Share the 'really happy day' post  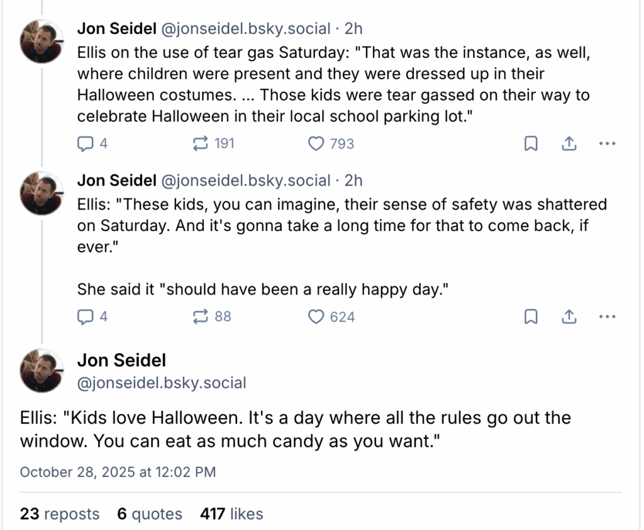tap(569, 317)
